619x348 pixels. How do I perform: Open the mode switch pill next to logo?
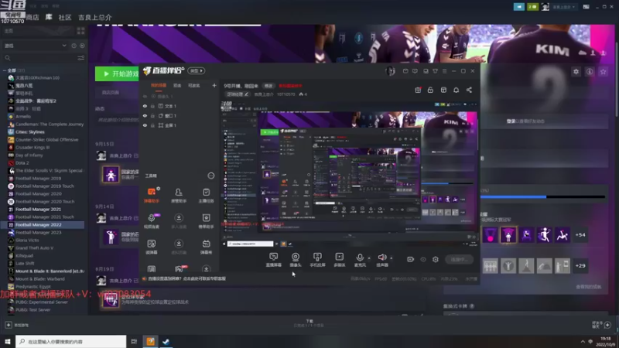pos(197,71)
